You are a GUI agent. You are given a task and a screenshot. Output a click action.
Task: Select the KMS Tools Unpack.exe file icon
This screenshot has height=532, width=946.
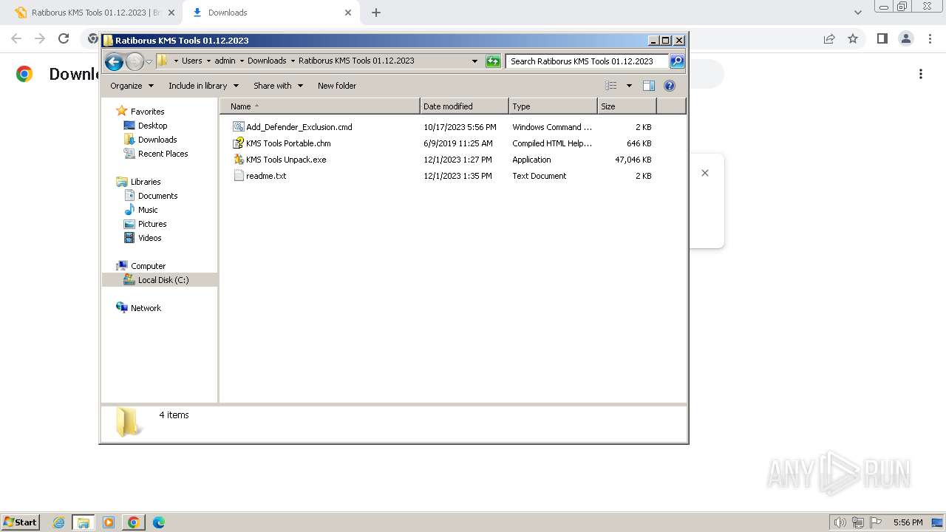point(238,160)
